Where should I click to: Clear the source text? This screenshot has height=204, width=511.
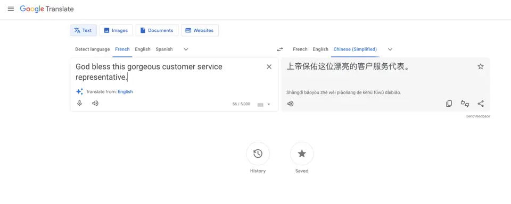(269, 67)
